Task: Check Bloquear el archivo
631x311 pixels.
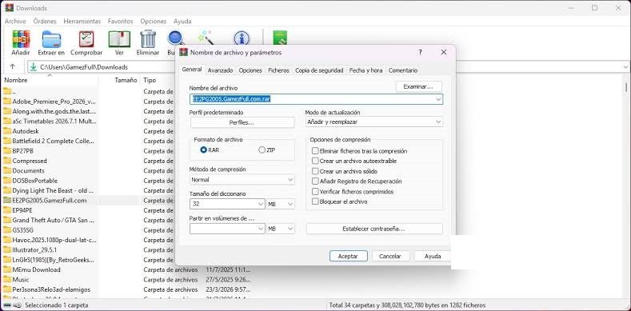Action: click(x=315, y=201)
